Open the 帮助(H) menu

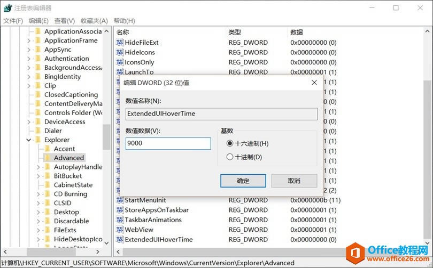pyautogui.click(x=124, y=21)
